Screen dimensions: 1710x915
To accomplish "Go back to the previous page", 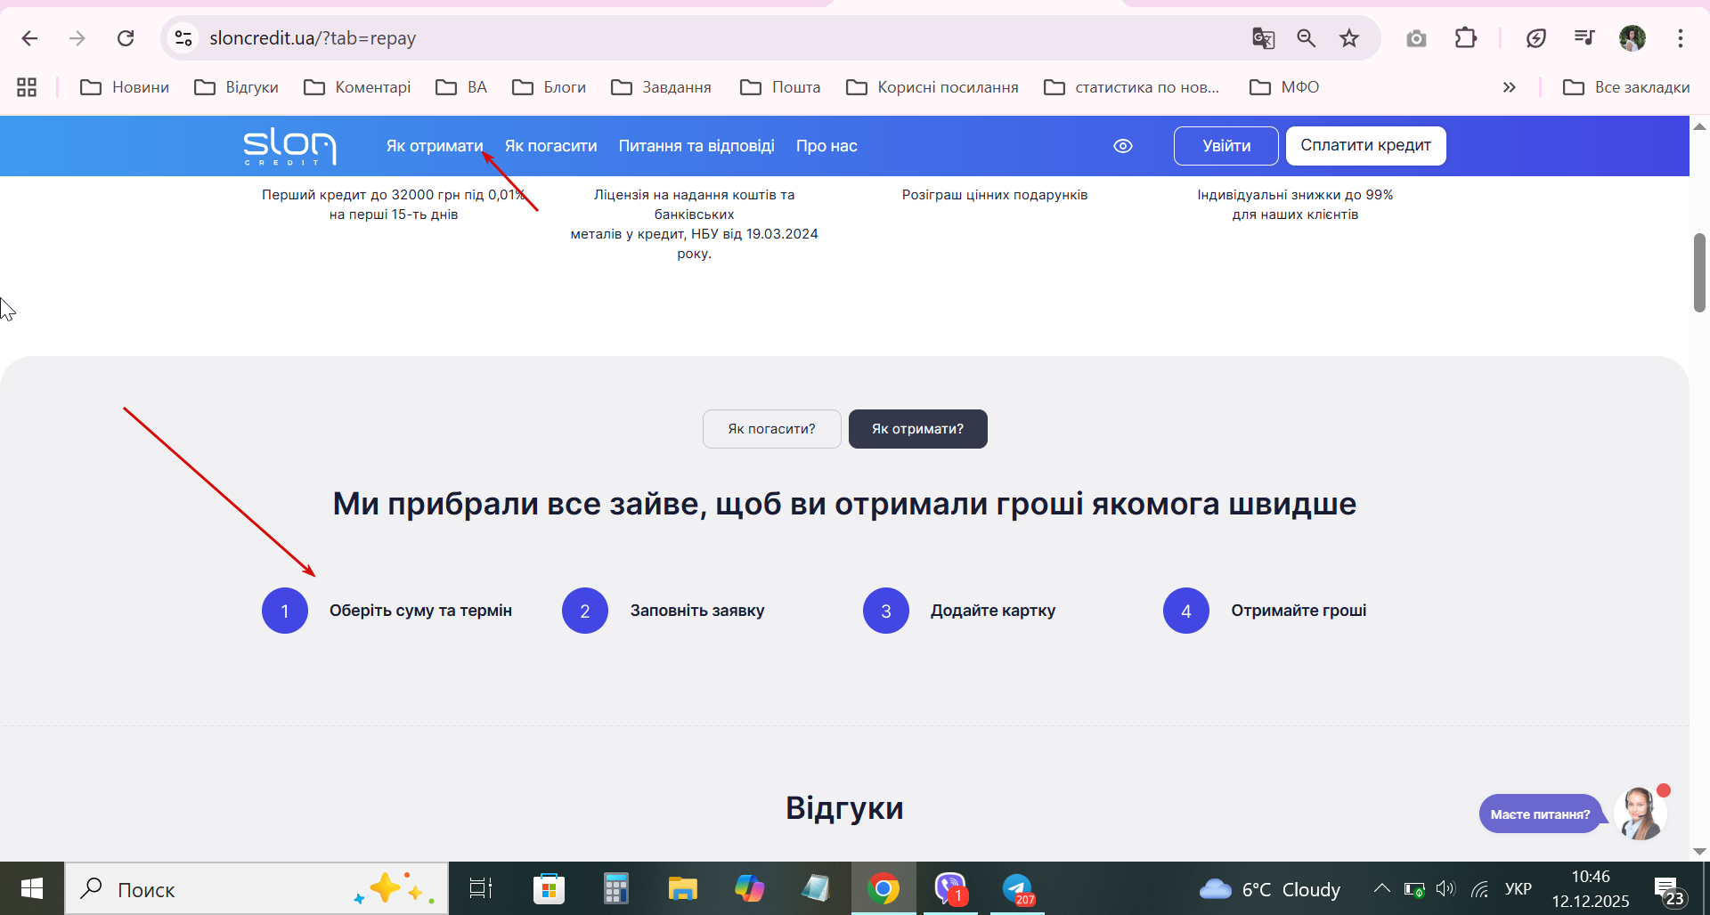I will (29, 38).
